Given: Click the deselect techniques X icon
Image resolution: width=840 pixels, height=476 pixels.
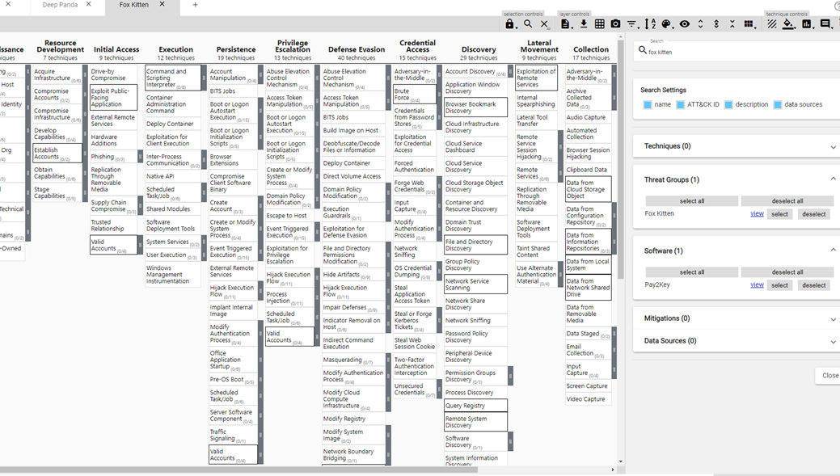Looking at the screenshot, I should pyautogui.click(x=545, y=24).
